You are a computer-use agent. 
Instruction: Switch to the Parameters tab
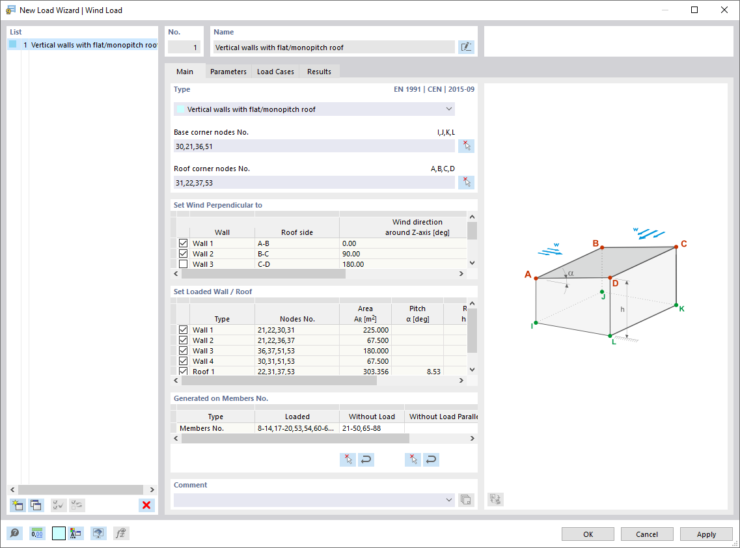click(228, 72)
